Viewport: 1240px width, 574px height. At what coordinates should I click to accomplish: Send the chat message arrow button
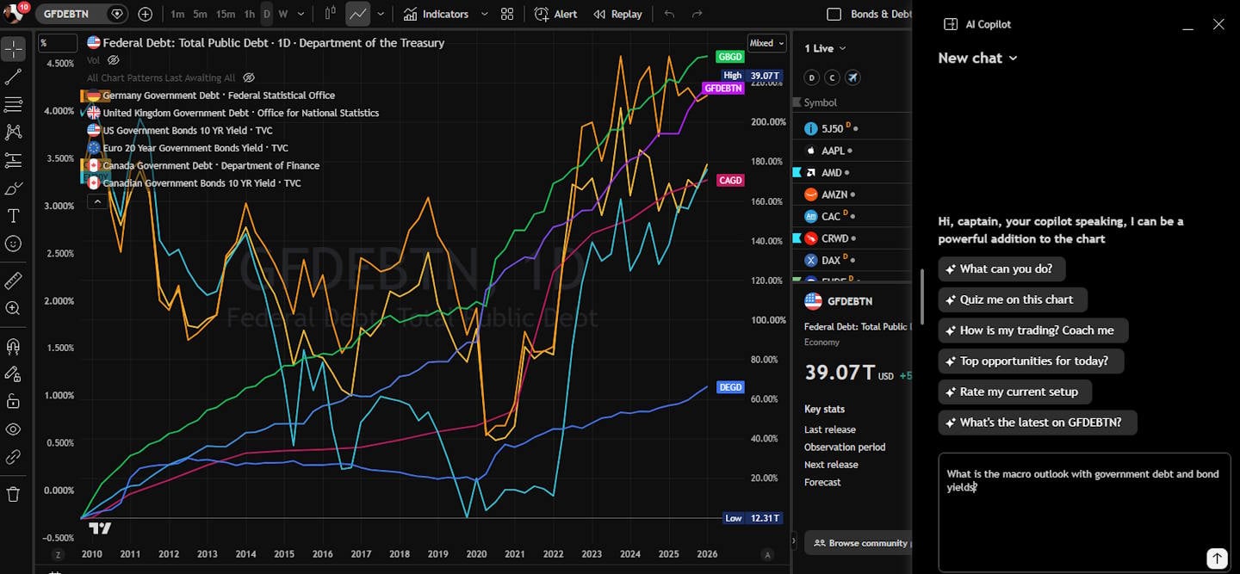tap(1216, 559)
